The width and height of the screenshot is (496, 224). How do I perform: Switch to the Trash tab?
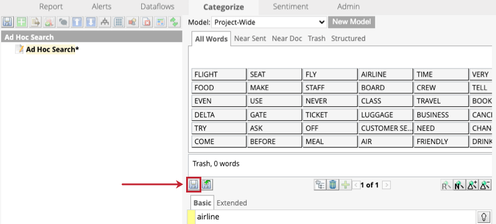click(x=317, y=38)
